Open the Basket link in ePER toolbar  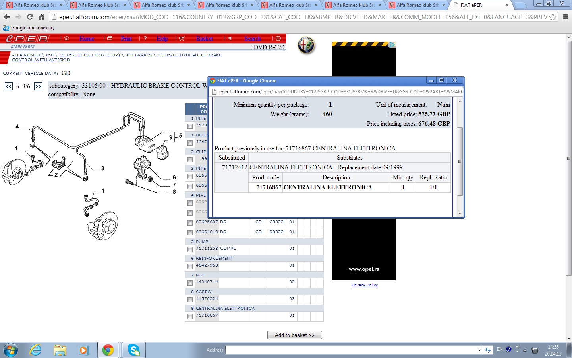click(x=205, y=39)
